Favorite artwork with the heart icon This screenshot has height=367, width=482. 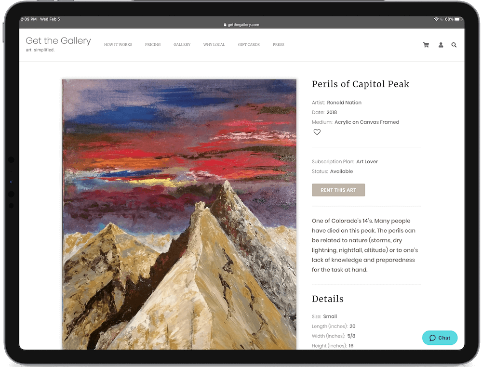click(317, 132)
